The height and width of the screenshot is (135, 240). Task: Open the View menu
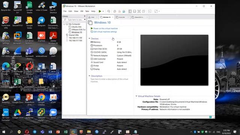[x=76, y=11]
